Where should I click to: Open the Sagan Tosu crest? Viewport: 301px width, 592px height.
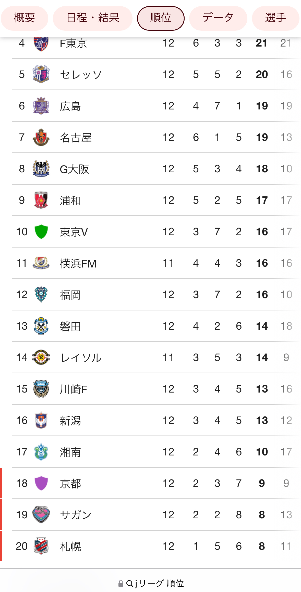(x=41, y=515)
